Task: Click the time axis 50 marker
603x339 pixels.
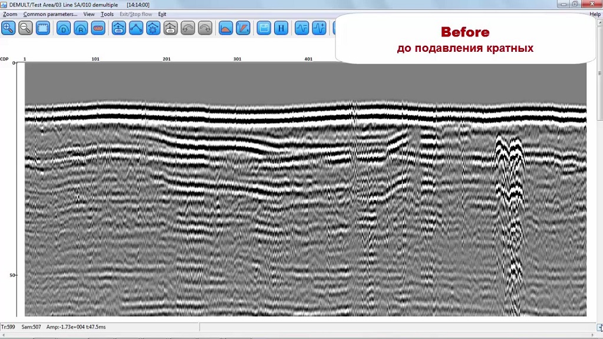Action: pyautogui.click(x=12, y=275)
